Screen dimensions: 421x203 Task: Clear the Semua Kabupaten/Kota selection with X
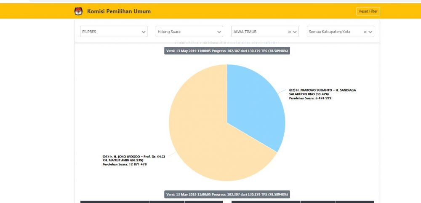(x=365, y=32)
